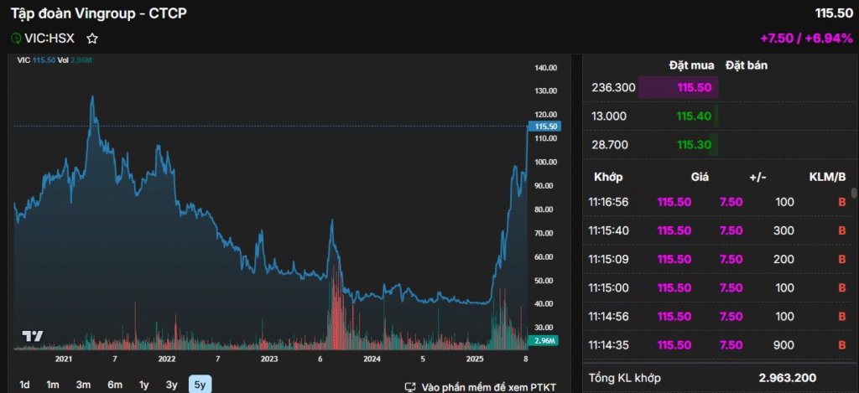859x393 pixels.
Task: Click the scrollbar in the matched trades list
Action: (854, 194)
